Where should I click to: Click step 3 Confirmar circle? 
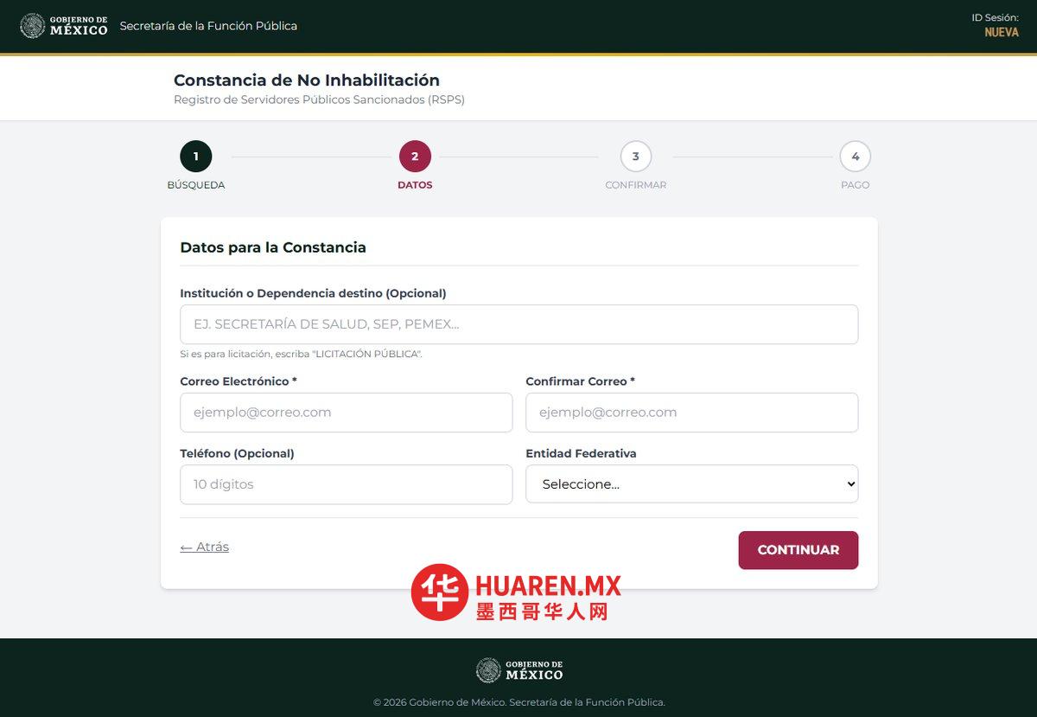[x=636, y=157]
